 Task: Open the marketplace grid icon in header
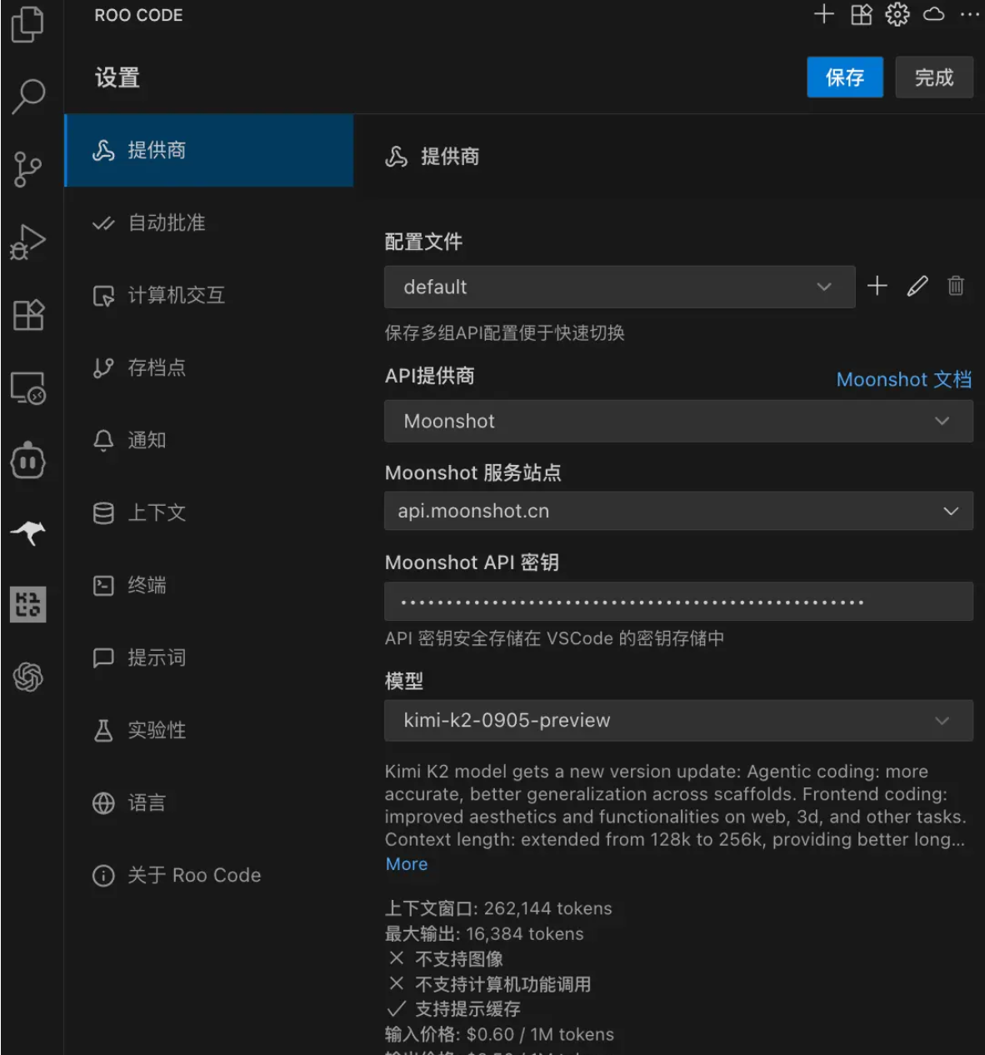(x=861, y=14)
